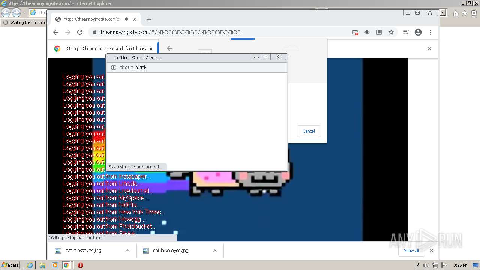Image resolution: width=480 pixels, height=270 pixels.
Task: Click Show all downloads
Action: pyautogui.click(x=411, y=250)
